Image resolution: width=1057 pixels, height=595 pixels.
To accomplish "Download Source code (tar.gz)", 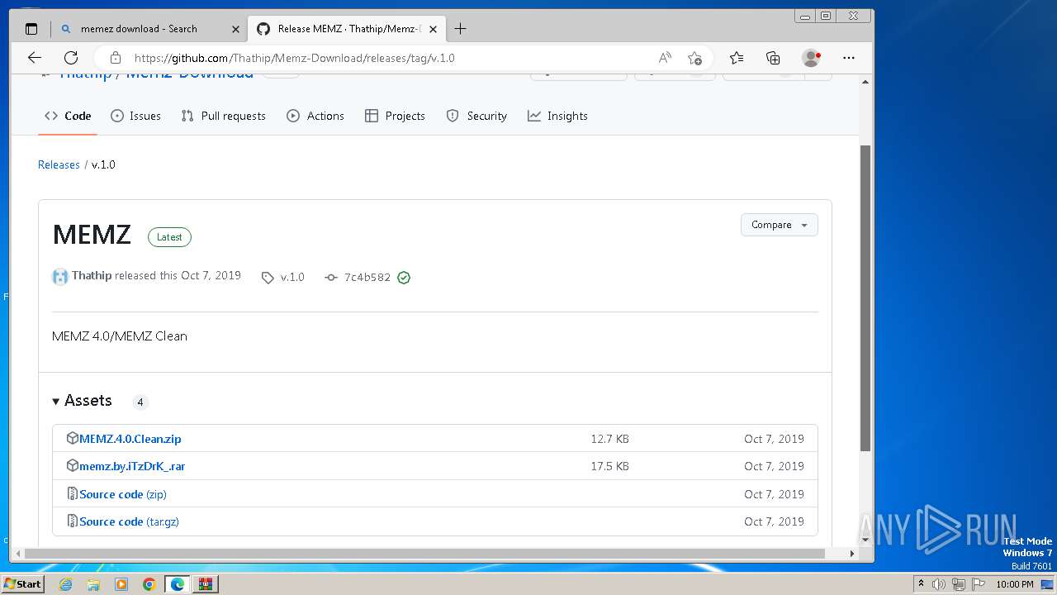I will (x=129, y=521).
